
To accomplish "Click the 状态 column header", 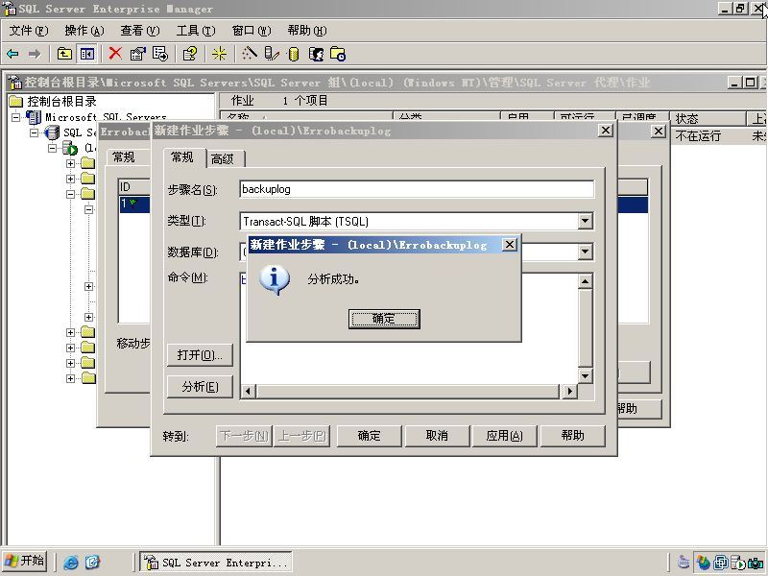I will click(708, 118).
